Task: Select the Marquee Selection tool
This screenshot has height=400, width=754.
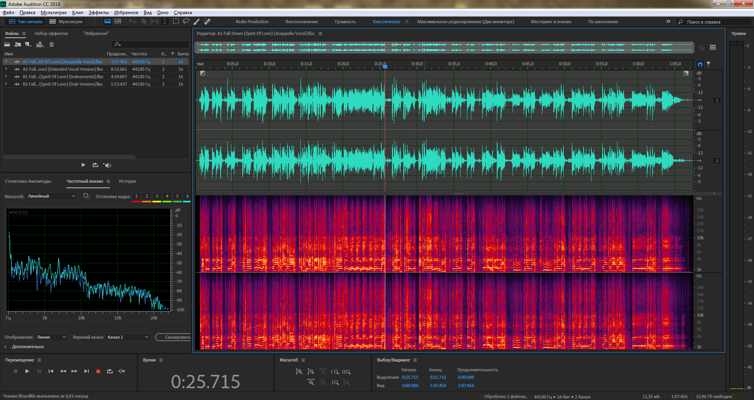Action: [x=176, y=22]
